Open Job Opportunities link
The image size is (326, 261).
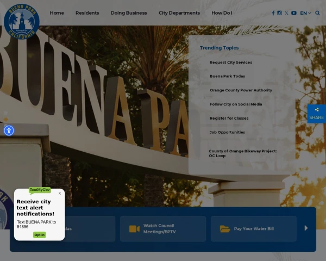(x=227, y=132)
